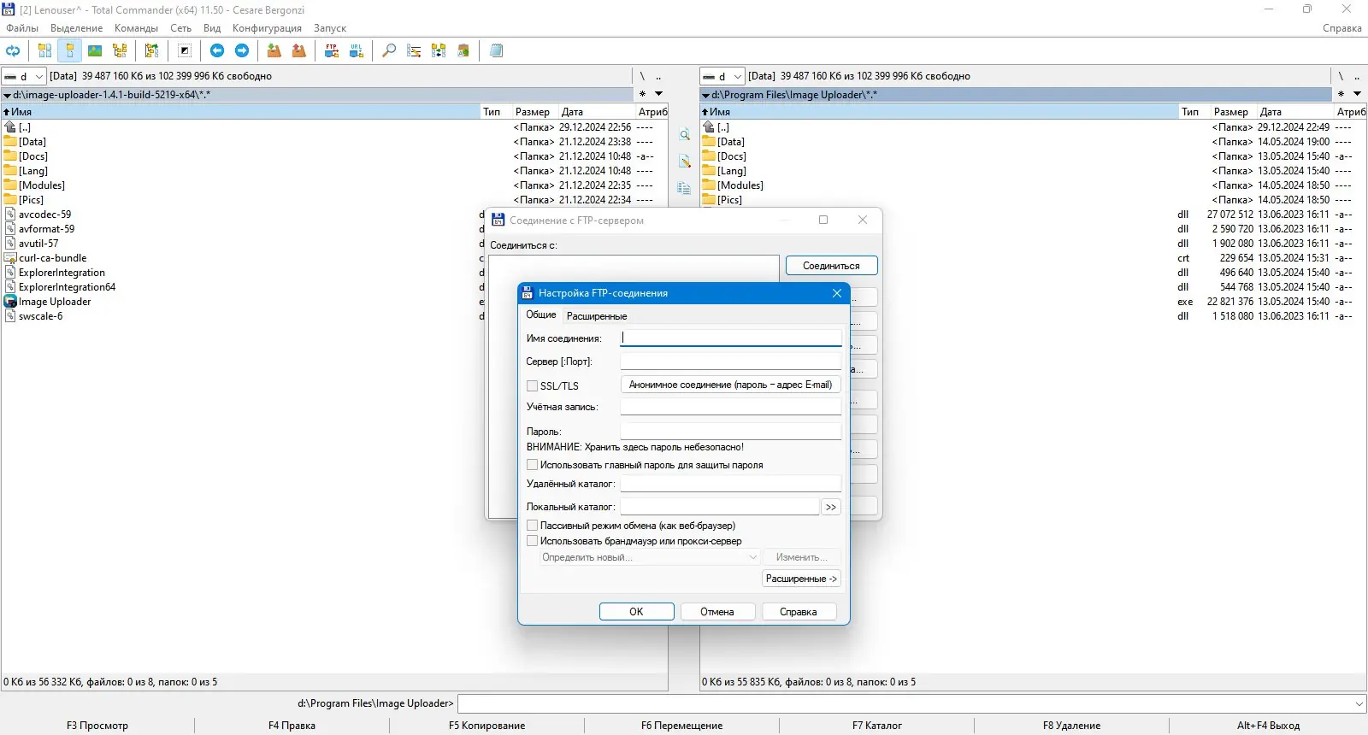The image size is (1368, 735).
Task: Sort the left panel by Дата column
Action: coord(597,112)
